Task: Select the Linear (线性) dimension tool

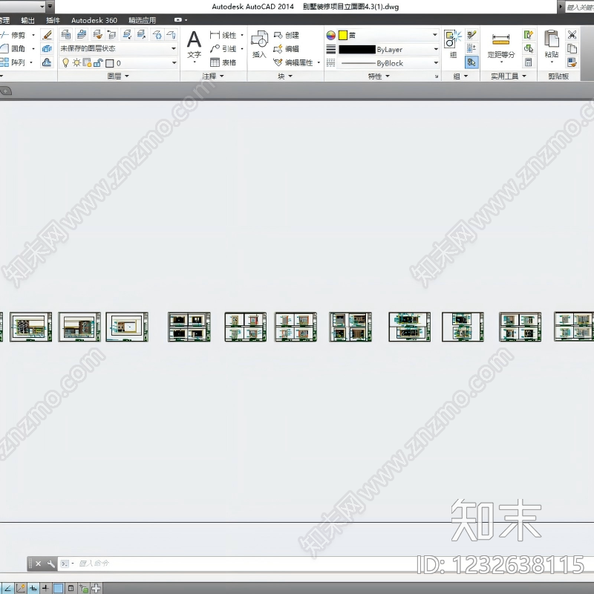Action: click(x=223, y=35)
